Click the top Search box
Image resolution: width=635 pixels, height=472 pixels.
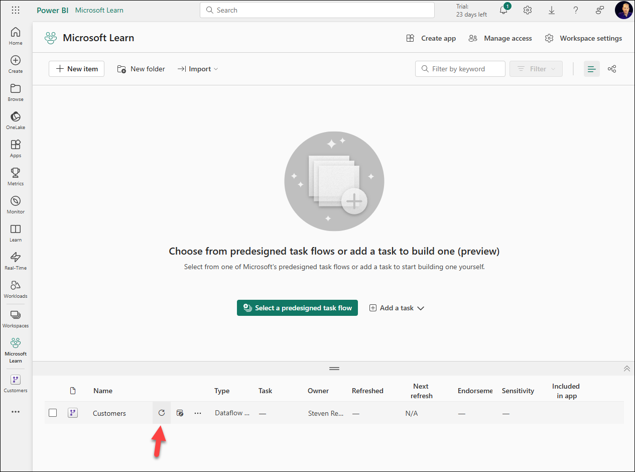[x=317, y=10]
